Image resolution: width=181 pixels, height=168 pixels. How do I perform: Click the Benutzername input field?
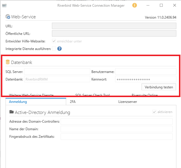(146, 72)
